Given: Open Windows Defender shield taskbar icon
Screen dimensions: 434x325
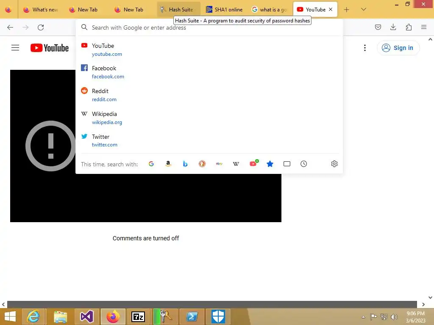Looking at the screenshot, I should 218,317.
